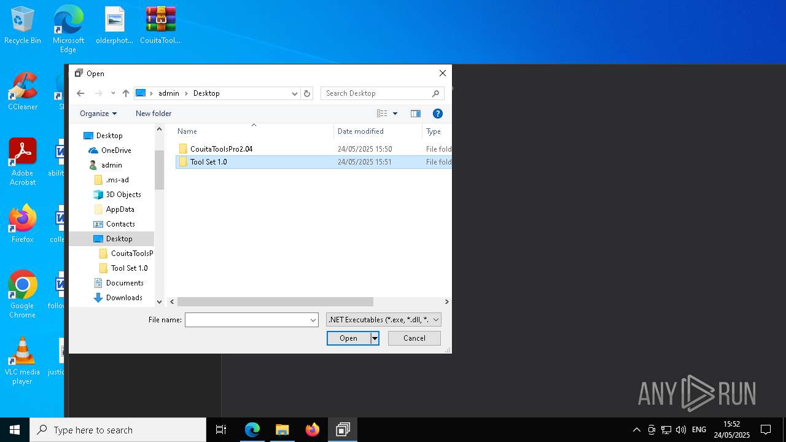Select highlighted Desktop tree node
Image resolution: width=786 pixels, height=442 pixels.
(112, 239)
